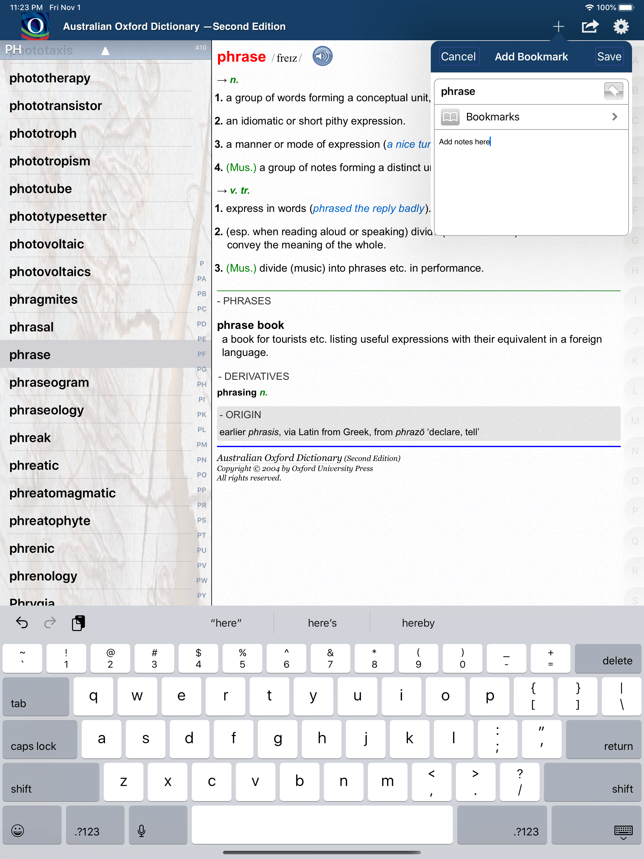Tap the Bookmarks book icon

coord(450,117)
